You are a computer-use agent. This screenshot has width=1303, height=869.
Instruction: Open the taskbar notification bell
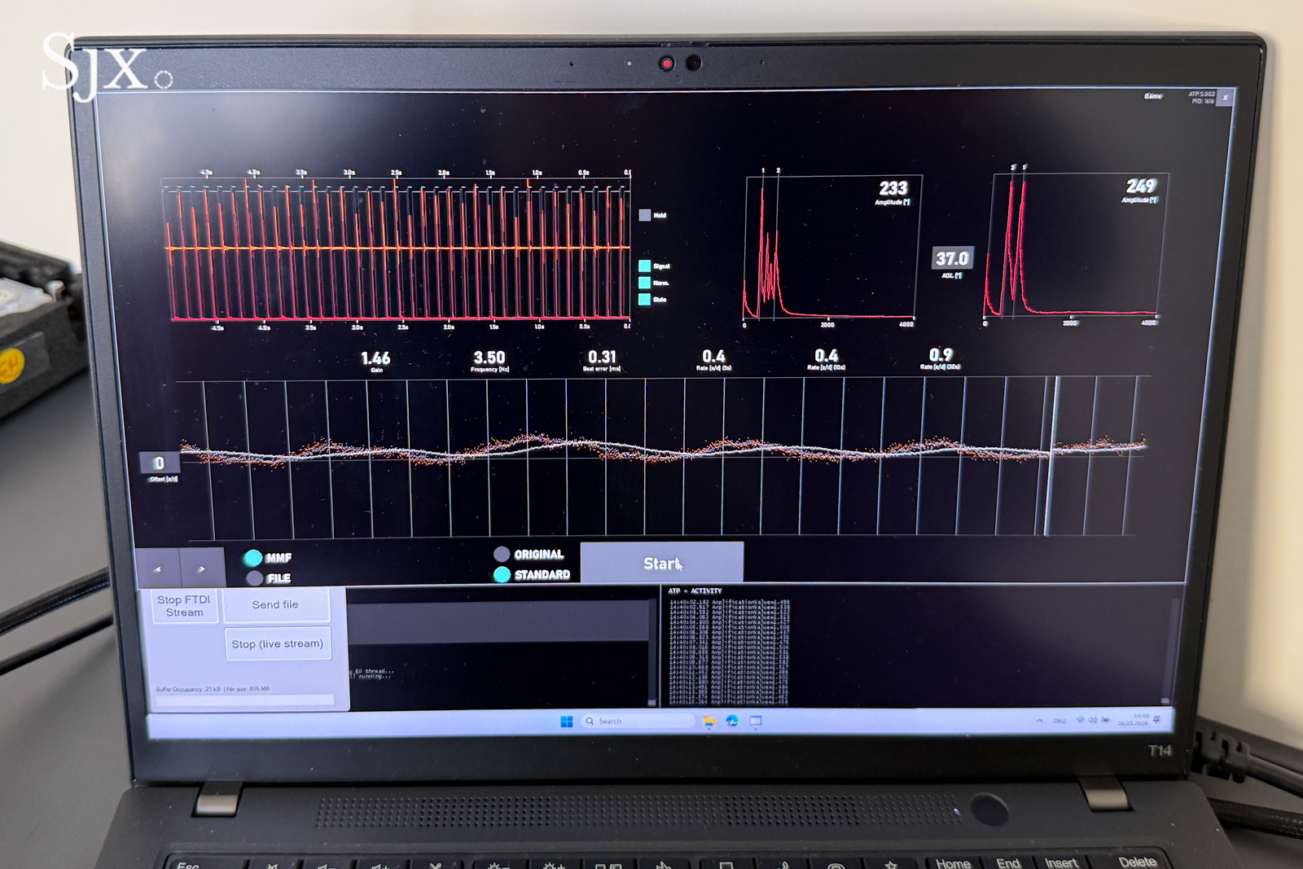click(1156, 720)
